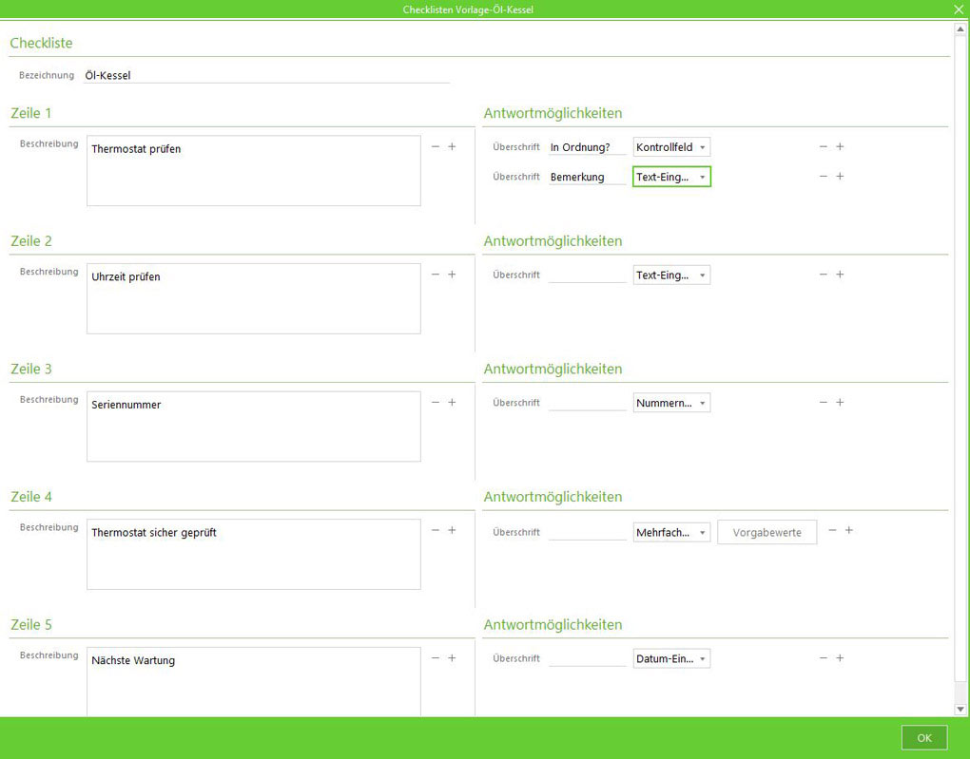The image size is (970, 759).
Task: Click the minus icon beside Zeile 2 description
Action: pos(436,275)
